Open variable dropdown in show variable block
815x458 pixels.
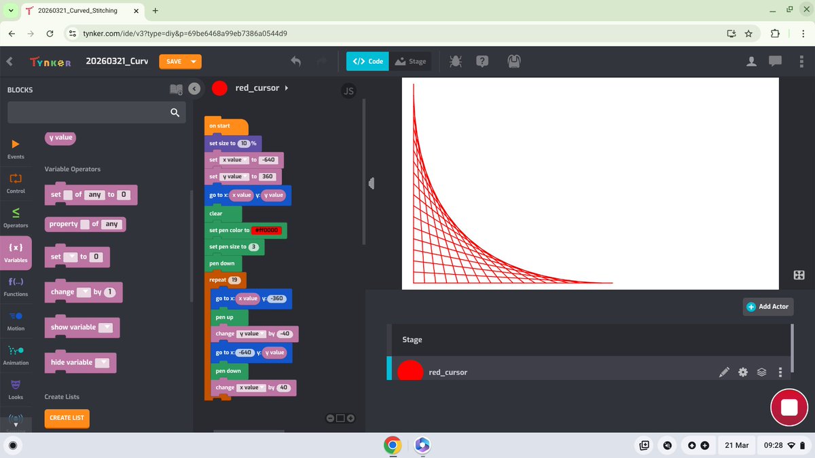(105, 328)
